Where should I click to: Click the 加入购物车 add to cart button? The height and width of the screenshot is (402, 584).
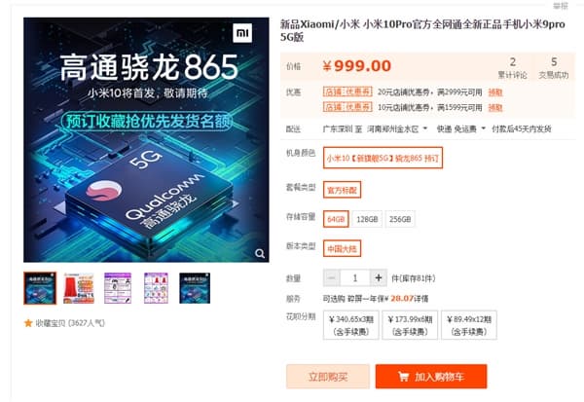click(431, 377)
